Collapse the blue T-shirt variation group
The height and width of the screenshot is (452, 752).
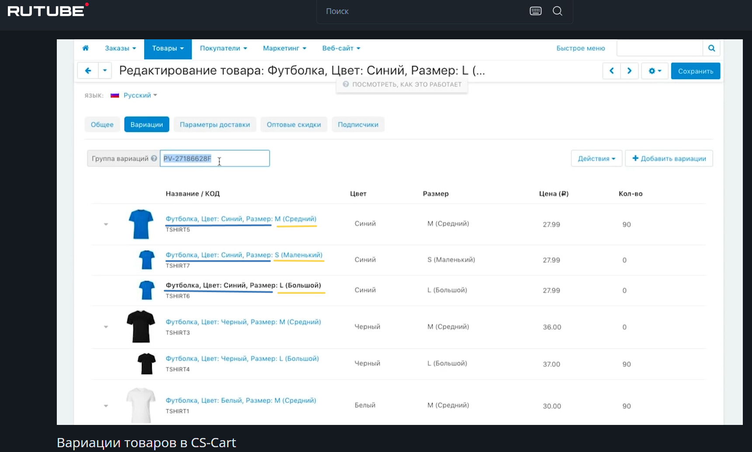click(x=106, y=224)
